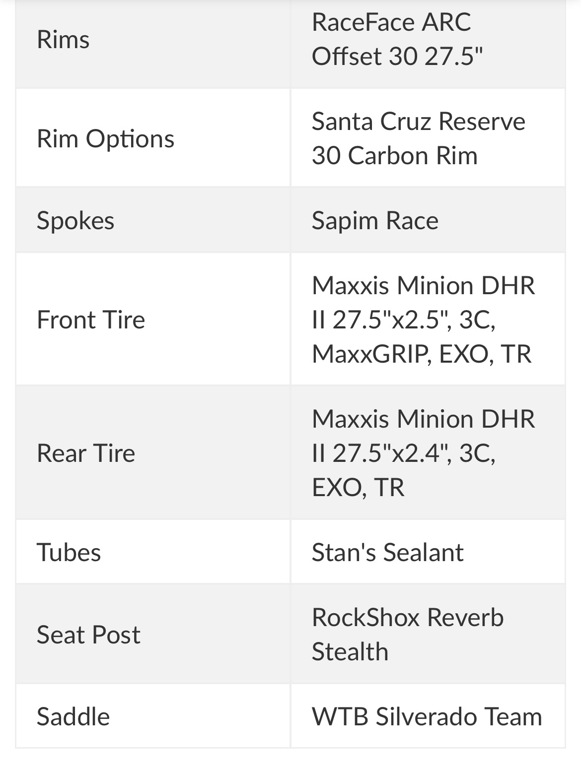Click the Saddle row label
Screen dimensions: 581x766
(73, 716)
